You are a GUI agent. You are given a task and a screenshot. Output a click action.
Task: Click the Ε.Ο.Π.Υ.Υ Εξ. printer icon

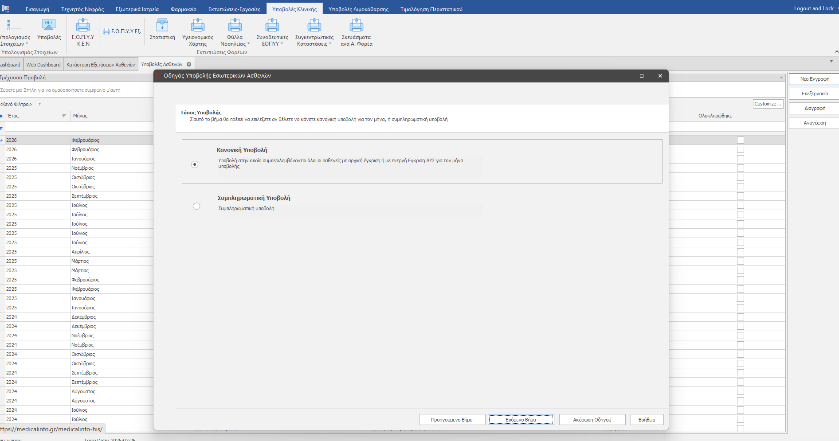pos(106,31)
